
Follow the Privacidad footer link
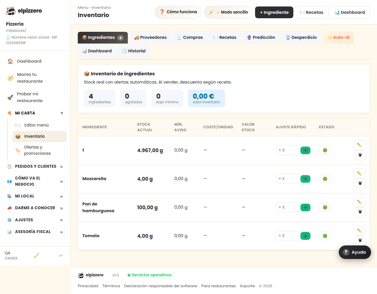pos(88,286)
